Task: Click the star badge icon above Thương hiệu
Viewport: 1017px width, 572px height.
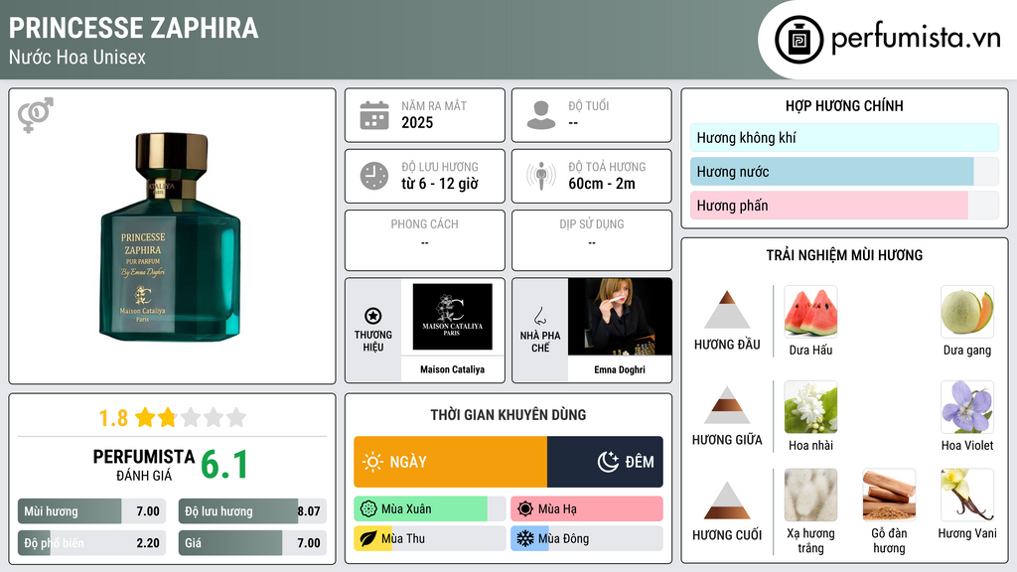Action: click(373, 316)
